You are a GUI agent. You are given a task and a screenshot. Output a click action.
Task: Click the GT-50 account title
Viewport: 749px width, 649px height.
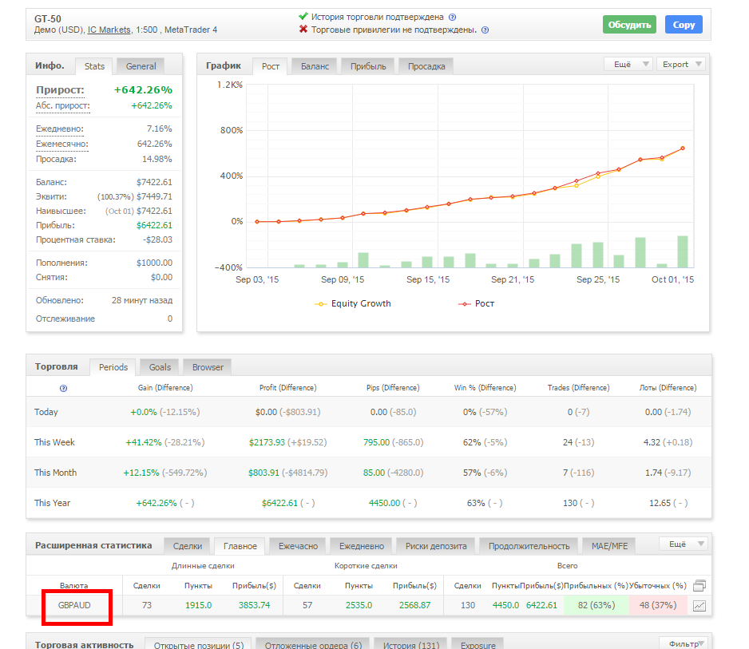point(48,19)
